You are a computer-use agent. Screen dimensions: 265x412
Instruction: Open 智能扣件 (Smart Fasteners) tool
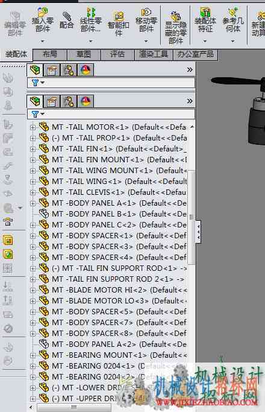[x=118, y=23]
